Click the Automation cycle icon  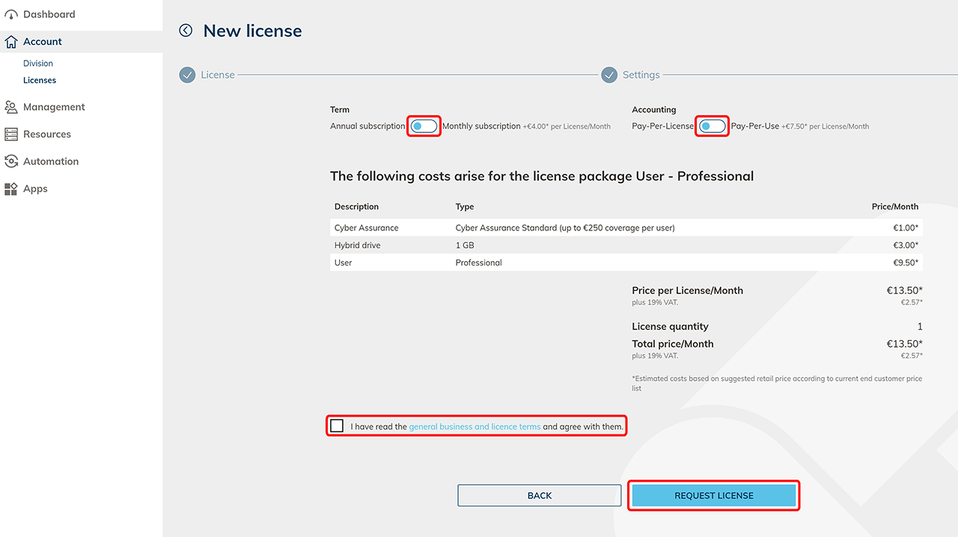(x=11, y=162)
